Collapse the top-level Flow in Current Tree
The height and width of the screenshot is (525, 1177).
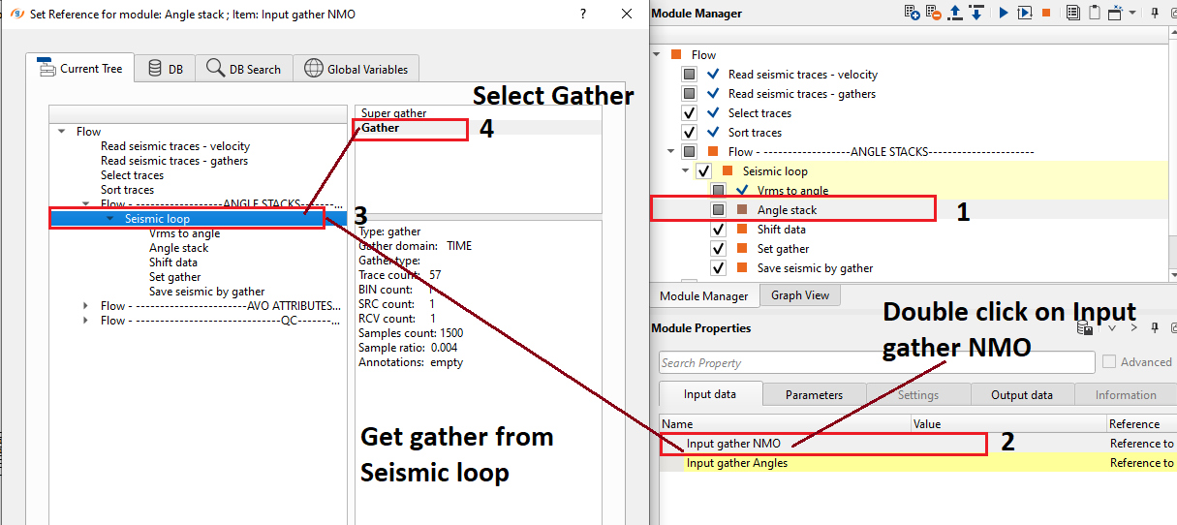62,132
